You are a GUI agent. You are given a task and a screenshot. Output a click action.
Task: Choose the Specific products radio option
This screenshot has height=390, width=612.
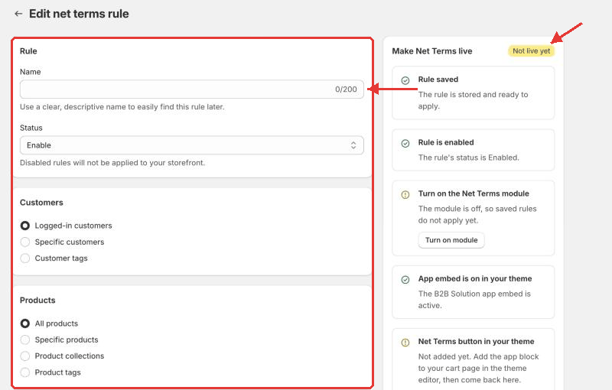[25, 340]
